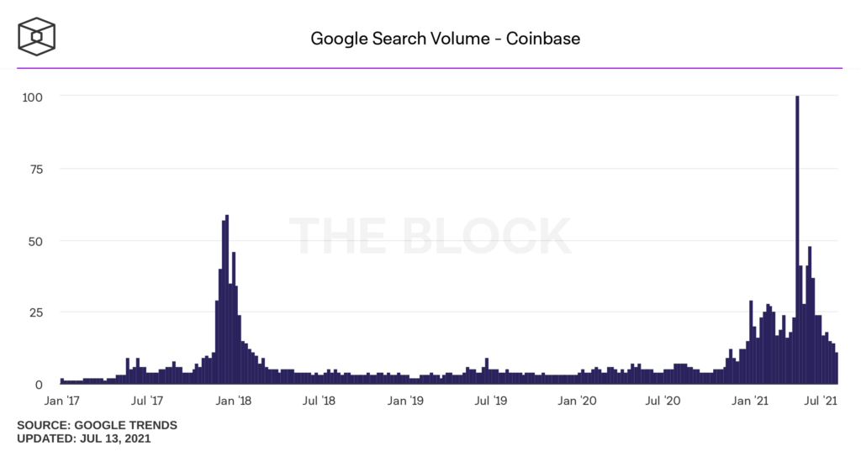Click the 0 y-axis label
Viewport: 861px width, 451px height.
point(39,385)
